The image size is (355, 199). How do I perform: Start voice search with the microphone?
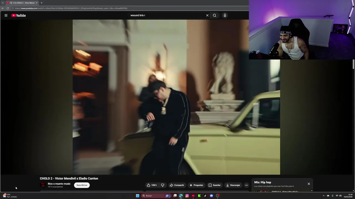(225, 15)
